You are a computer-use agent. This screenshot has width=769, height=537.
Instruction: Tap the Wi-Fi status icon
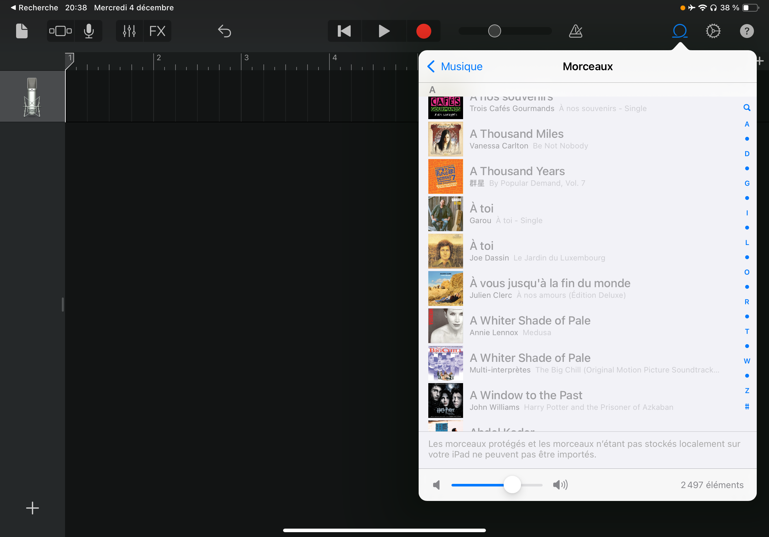click(x=702, y=7)
